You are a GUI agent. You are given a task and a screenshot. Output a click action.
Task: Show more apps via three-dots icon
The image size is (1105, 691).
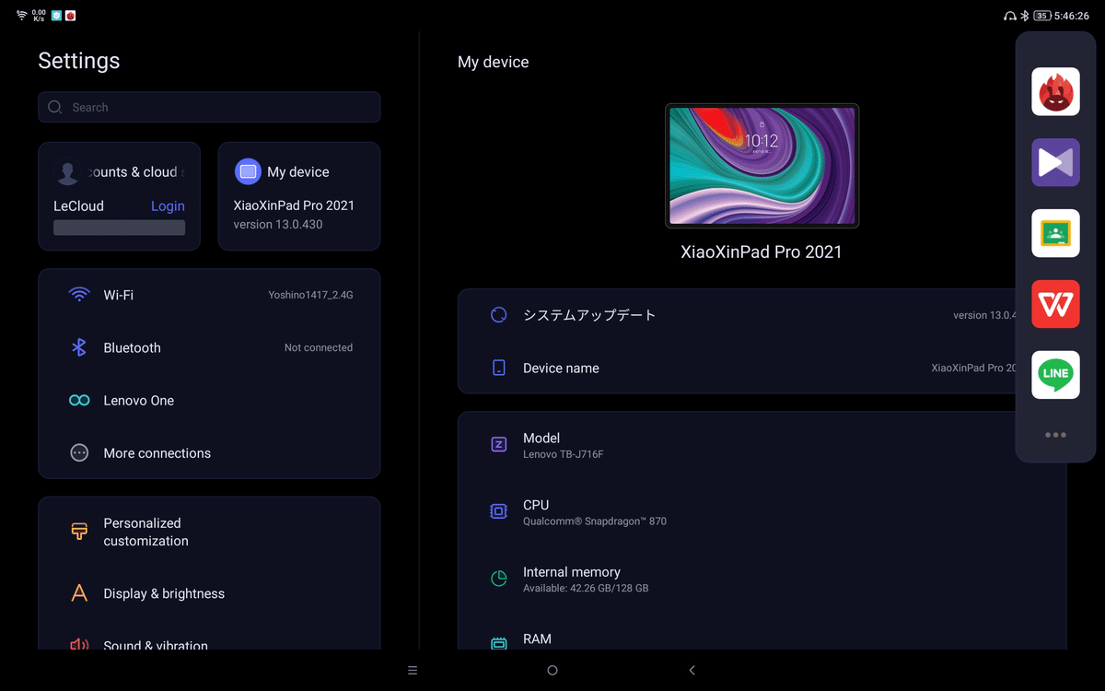coord(1055,435)
